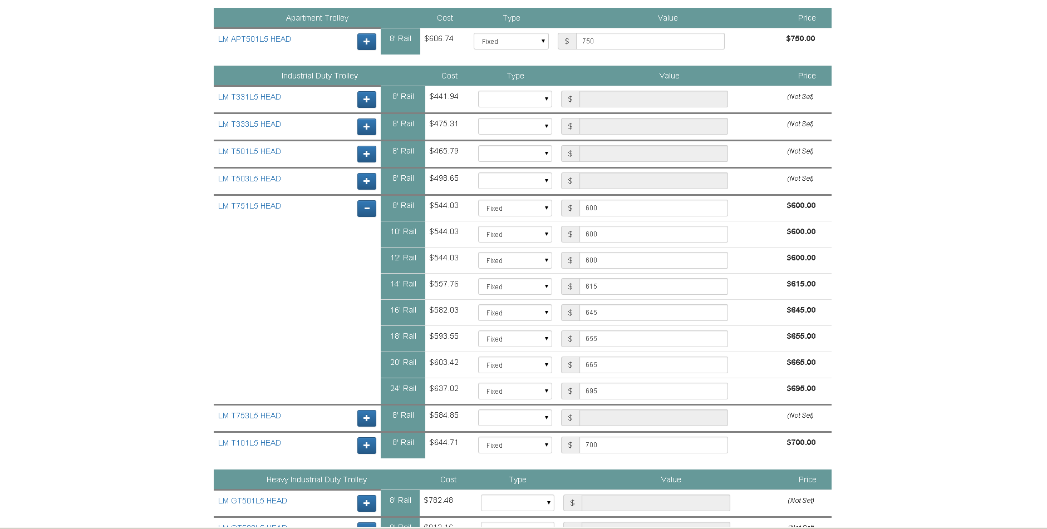The width and height of the screenshot is (1047, 529).
Task: Edit value field for T751L5 8' Rail
Action: tap(653, 208)
